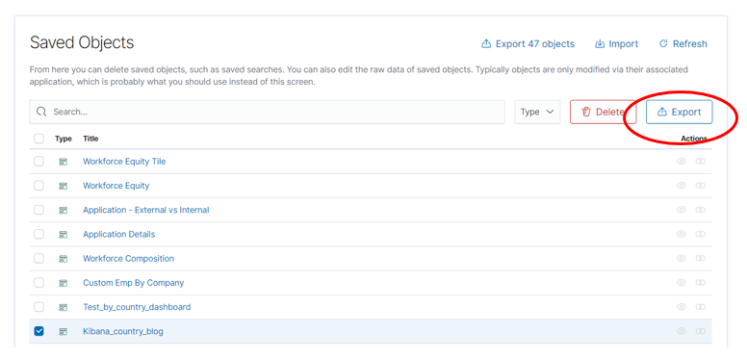747x358 pixels.
Task: Click the Search objects field
Action: click(x=267, y=112)
